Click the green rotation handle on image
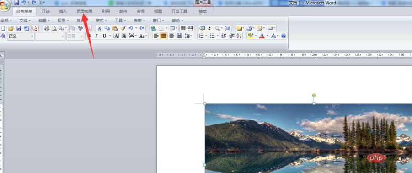Viewport: 412px width, 173px height. (314, 96)
